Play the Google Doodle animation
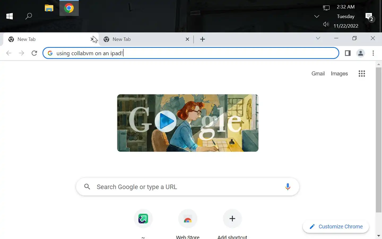 (166, 121)
